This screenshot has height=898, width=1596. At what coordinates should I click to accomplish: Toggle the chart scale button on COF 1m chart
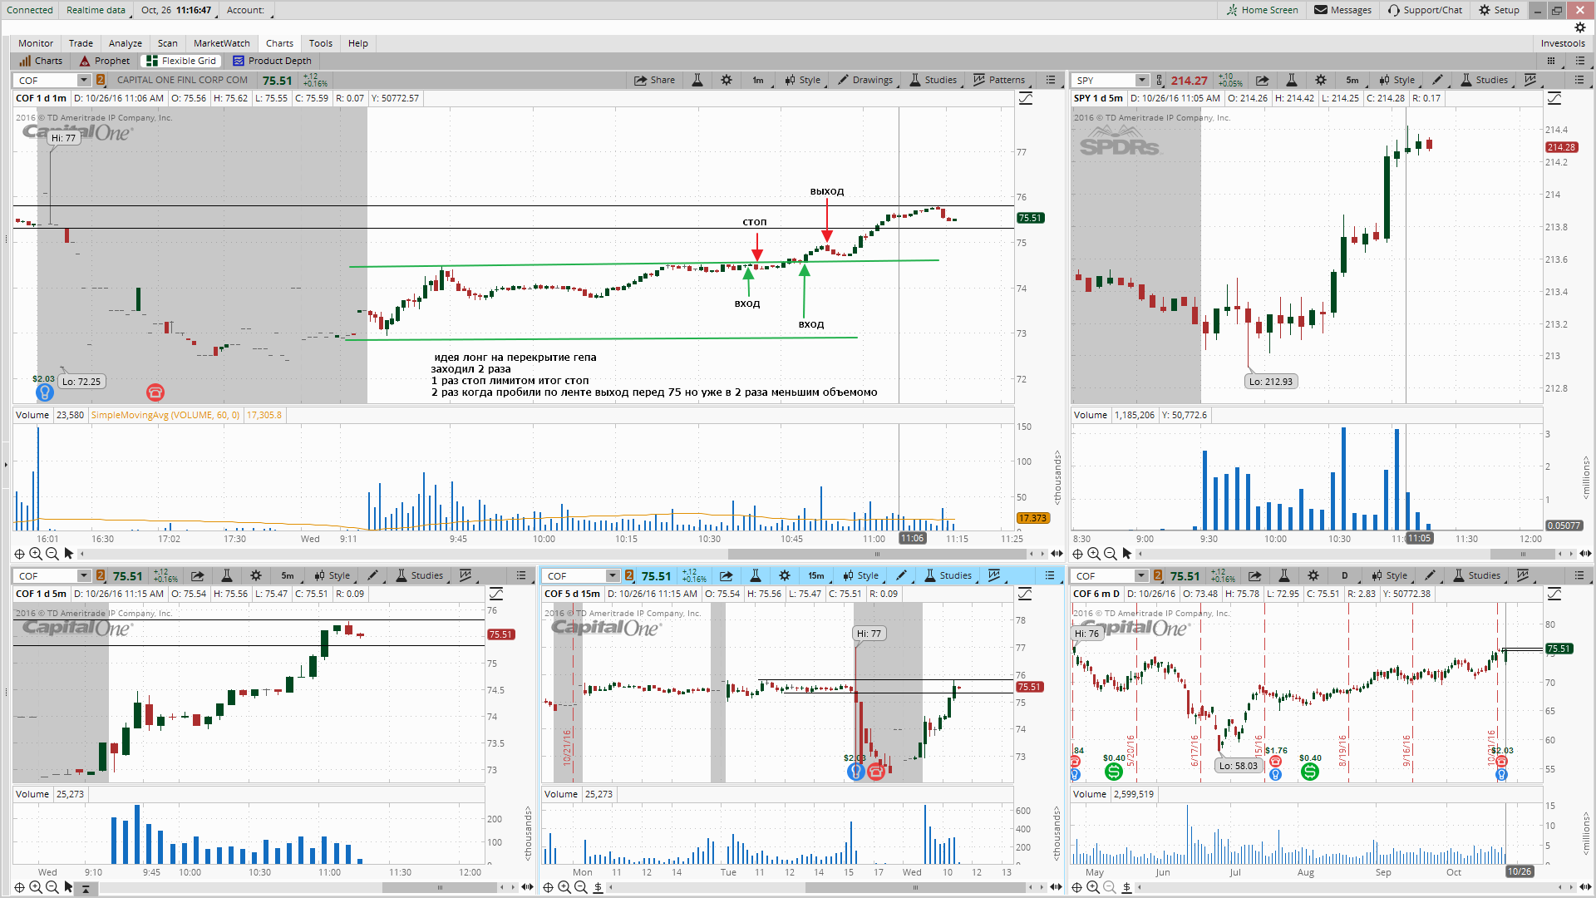pyautogui.click(x=1026, y=98)
